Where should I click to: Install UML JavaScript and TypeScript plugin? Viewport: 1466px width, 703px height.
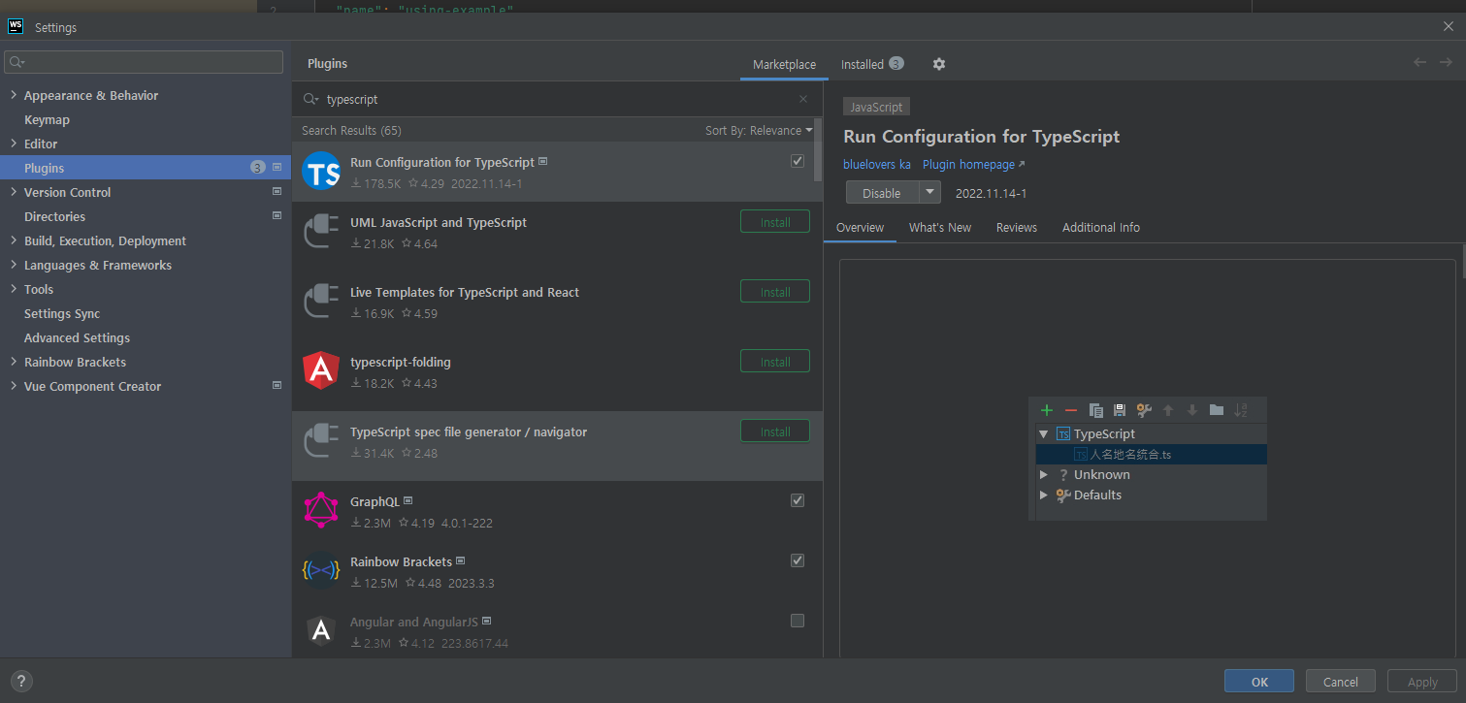(x=775, y=222)
